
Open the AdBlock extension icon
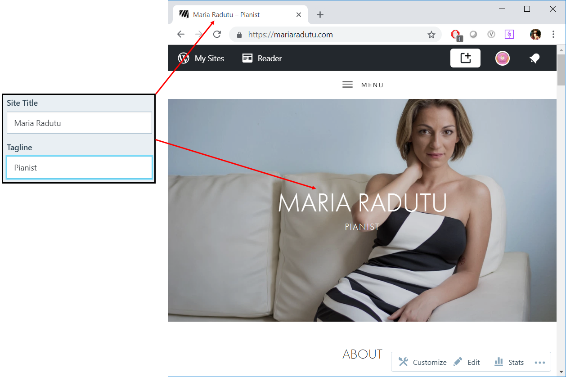455,34
